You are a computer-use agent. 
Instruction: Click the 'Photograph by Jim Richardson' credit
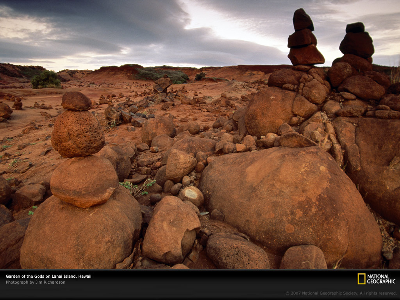coord(36,282)
